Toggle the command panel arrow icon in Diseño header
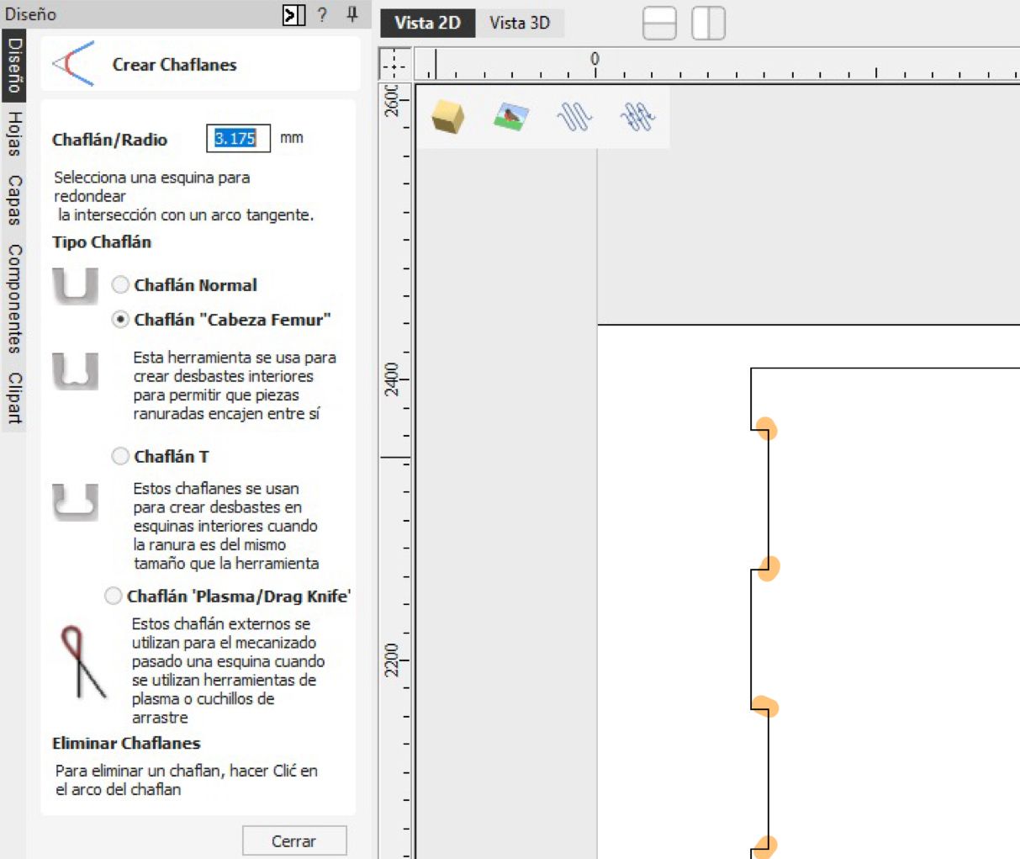This screenshot has width=1020, height=859. click(x=293, y=14)
